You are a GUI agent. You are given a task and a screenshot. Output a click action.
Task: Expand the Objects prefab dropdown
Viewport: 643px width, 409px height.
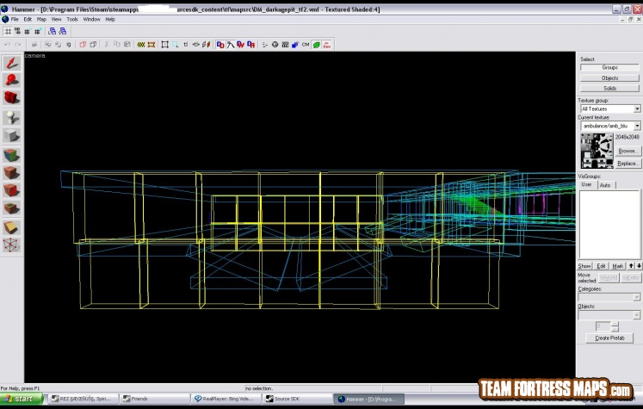[636, 315]
